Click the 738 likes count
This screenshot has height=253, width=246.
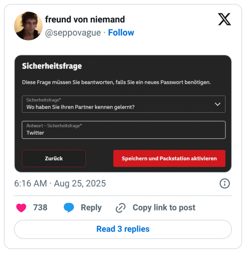click(40, 207)
